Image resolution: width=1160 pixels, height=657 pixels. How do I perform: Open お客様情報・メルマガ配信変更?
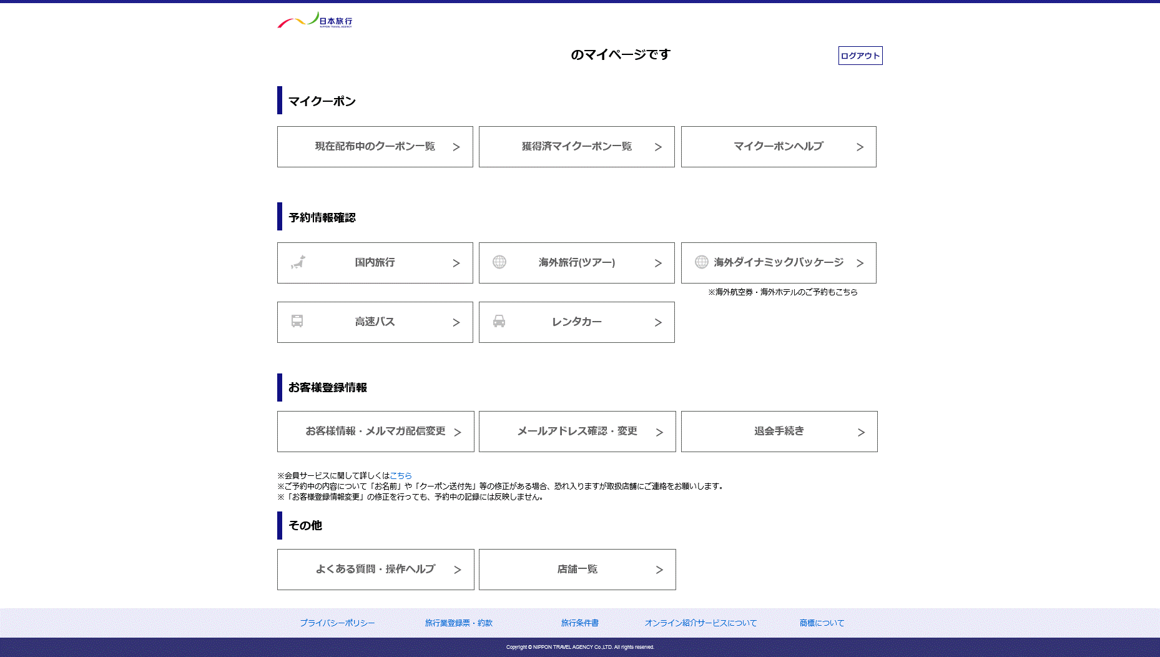pyautogui.click(x=375, y=432)
